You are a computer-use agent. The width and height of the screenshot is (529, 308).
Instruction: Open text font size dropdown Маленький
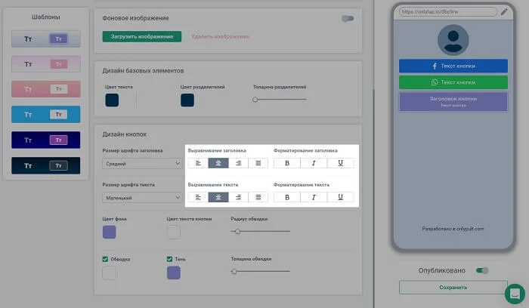(x=141, y=197)
